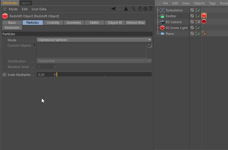Viewport: 228px width, 150px height.
Task: Click the Random Seed value field
Action: 45,67
